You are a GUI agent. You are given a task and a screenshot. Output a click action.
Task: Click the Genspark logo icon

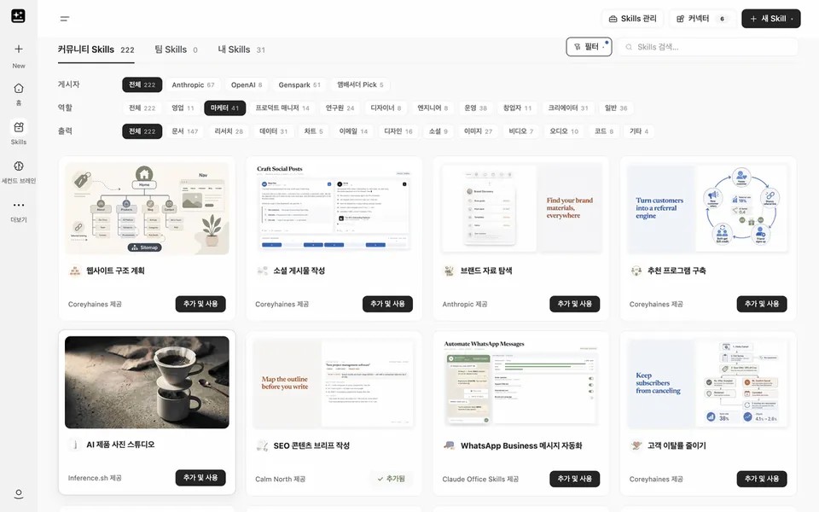(x=18, y=15)
